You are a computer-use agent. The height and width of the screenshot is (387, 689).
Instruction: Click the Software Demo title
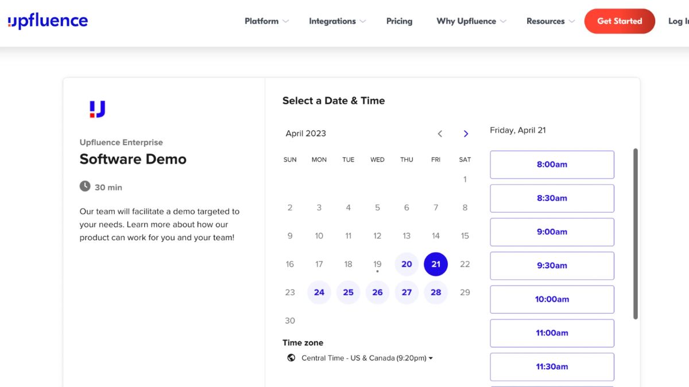pyautogui.click(x=133, y=159)
